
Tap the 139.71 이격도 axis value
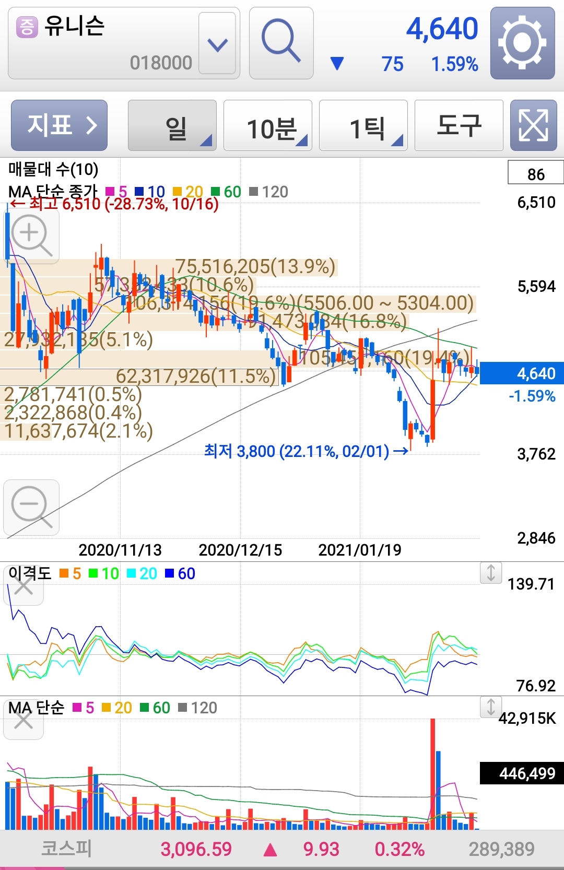(531, 584)
